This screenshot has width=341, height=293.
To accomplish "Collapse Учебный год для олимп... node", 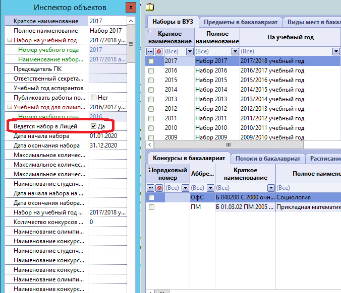I will (x=10, y=107).
